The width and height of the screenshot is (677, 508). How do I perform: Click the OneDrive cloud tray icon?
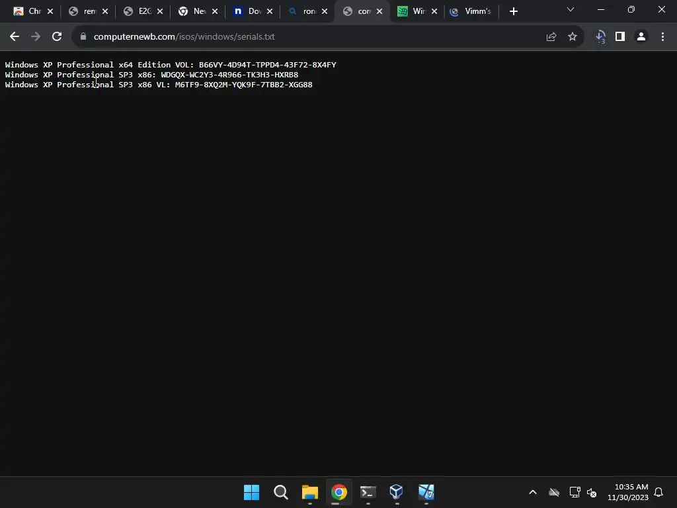coord(554,492)
